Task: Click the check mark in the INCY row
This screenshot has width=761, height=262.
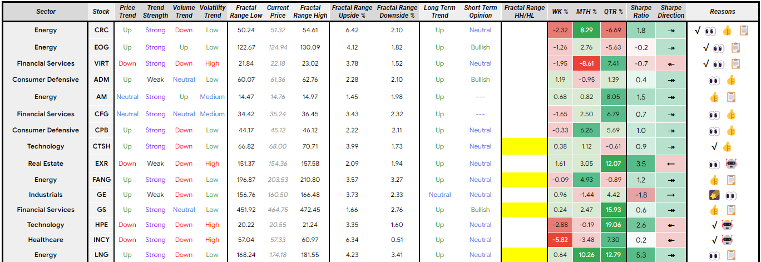Action: point(714,240)
